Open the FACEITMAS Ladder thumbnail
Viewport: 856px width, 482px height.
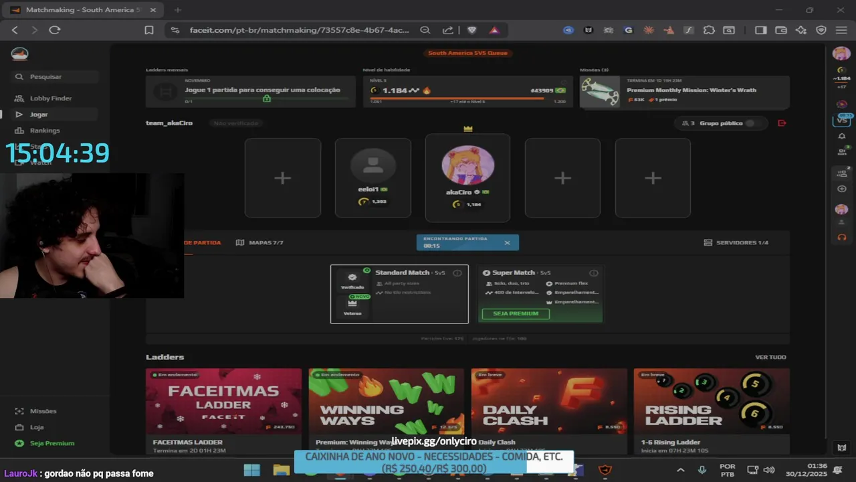coord(223,402)
